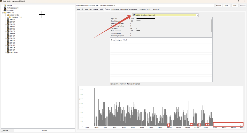The height and width of the screenshot is (133, 247).
Task: Click the Group column header
Action: [113, 40]
